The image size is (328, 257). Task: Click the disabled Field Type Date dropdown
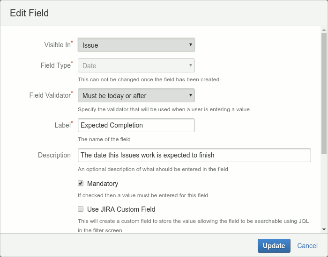136,66
